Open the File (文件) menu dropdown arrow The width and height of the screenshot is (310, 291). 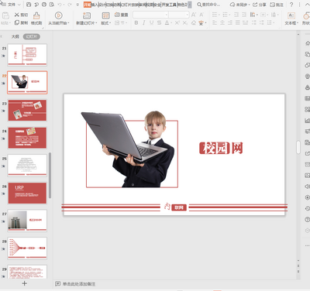(x=19, y=5)
